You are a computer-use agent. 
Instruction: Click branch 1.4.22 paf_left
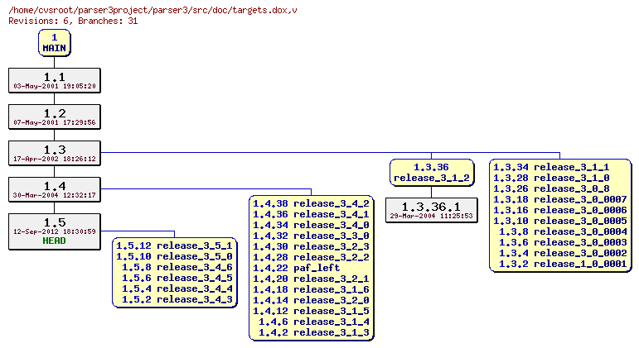pos(297,269)
